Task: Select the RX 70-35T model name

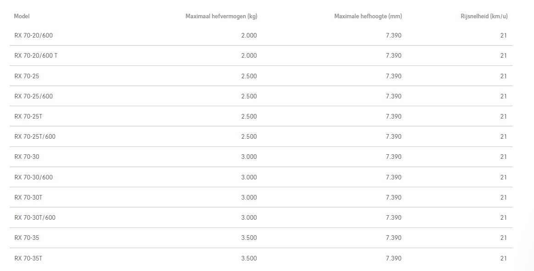Action: click(28, 258)
